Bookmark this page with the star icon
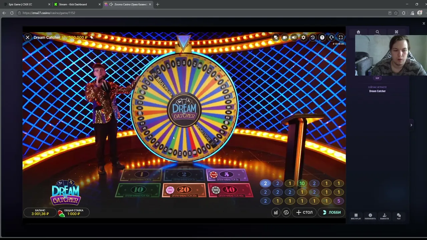 396,13
